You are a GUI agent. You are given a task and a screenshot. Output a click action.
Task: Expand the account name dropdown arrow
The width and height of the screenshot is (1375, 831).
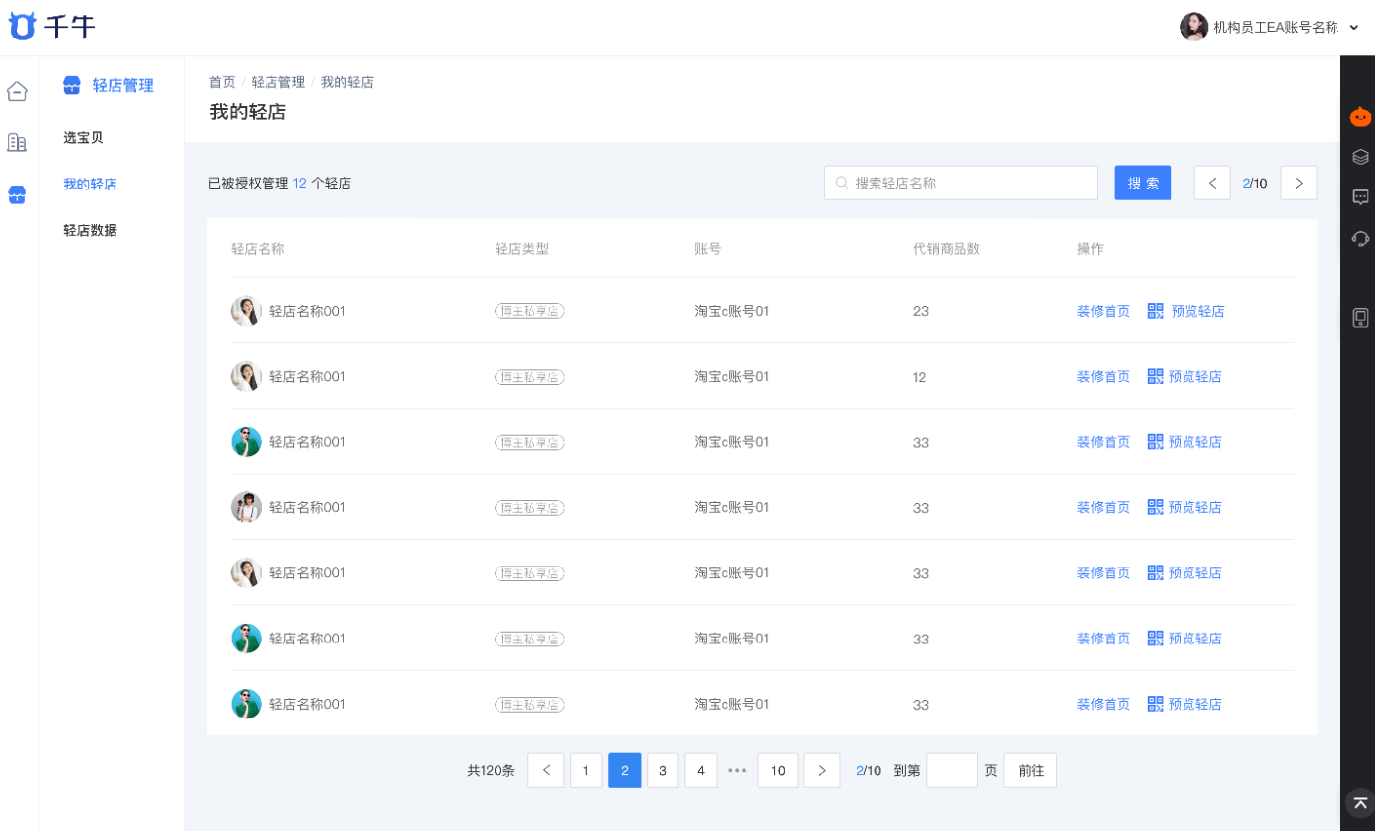pyautogui.click(x=1353, y=28)
